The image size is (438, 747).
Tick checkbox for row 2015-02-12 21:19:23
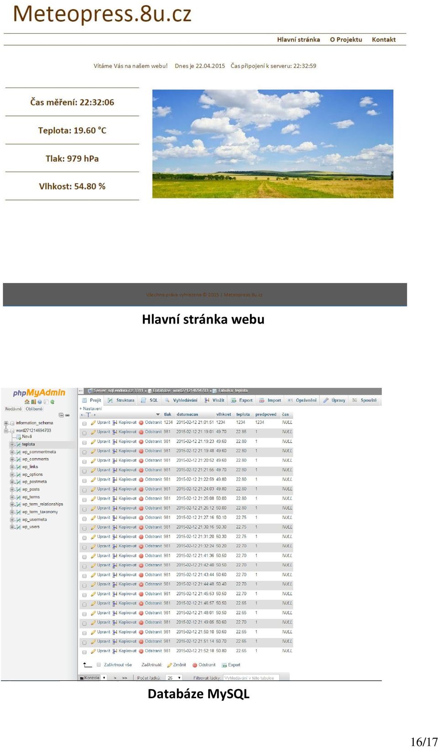(84, 443)
